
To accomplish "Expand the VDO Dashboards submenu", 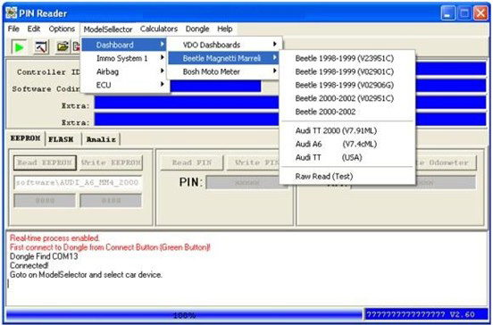I will [224, 45].
